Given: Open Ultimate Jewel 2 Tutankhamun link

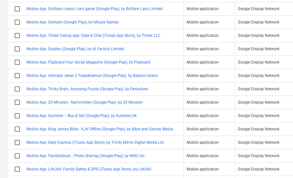Looking at the screenshot, I should coord(92,76).
